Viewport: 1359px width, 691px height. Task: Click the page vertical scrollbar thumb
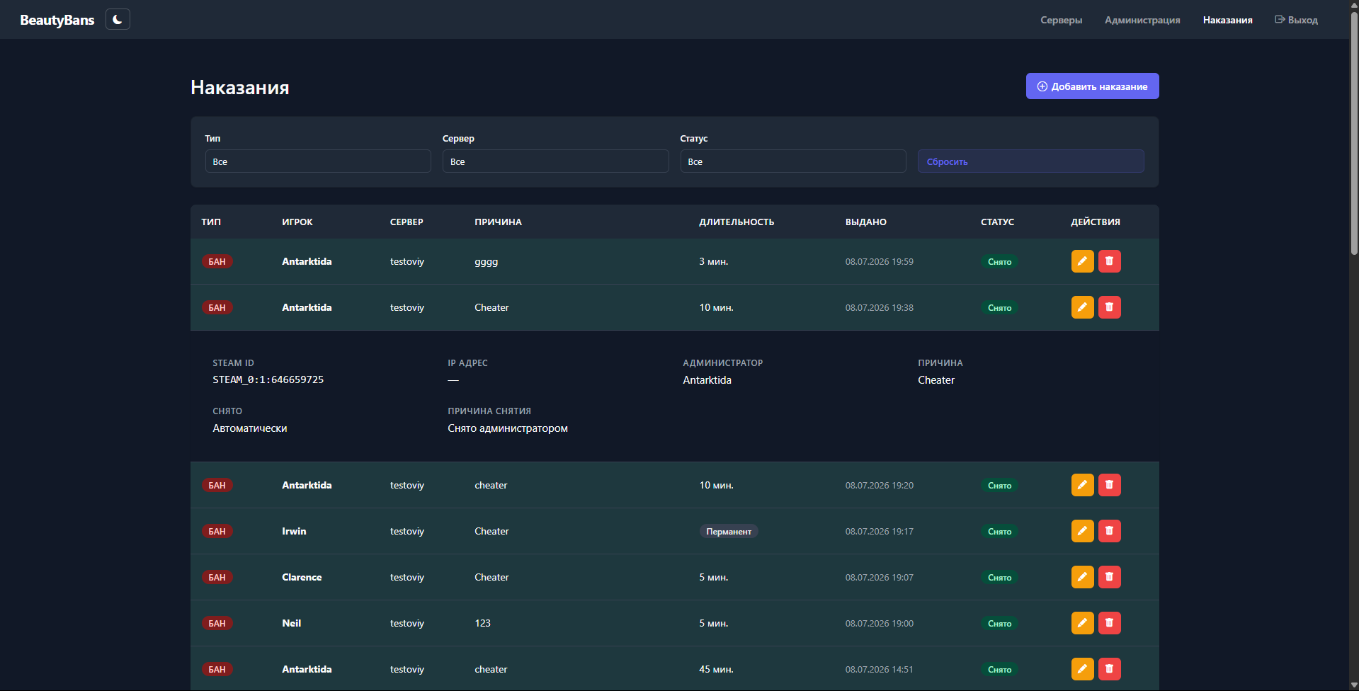[x=1354, y=135]
